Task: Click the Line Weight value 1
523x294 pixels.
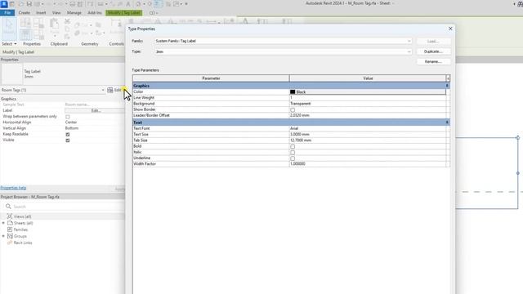Action: coord(368,98)
